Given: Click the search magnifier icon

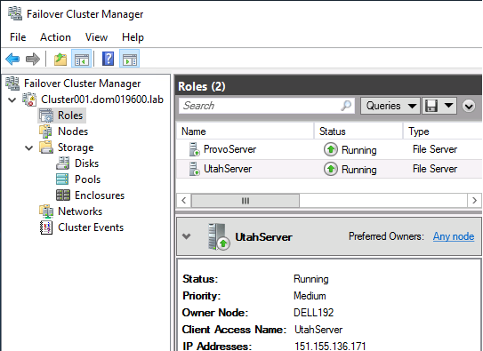Looking at the screenshot, I should (x=346, y=106).
